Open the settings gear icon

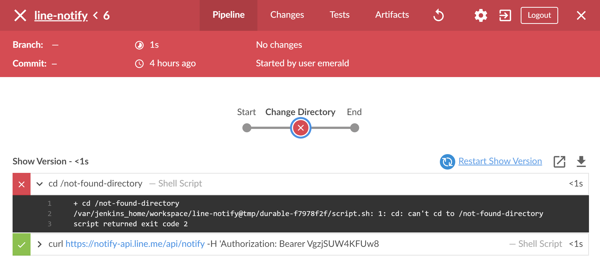tap(481, 15)
